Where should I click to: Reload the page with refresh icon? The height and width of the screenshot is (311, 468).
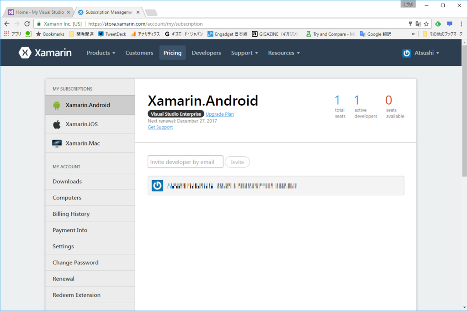click(x=27, y=24)
